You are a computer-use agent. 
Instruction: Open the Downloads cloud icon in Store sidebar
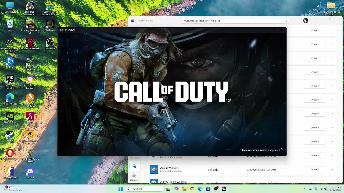click(134, 166)
